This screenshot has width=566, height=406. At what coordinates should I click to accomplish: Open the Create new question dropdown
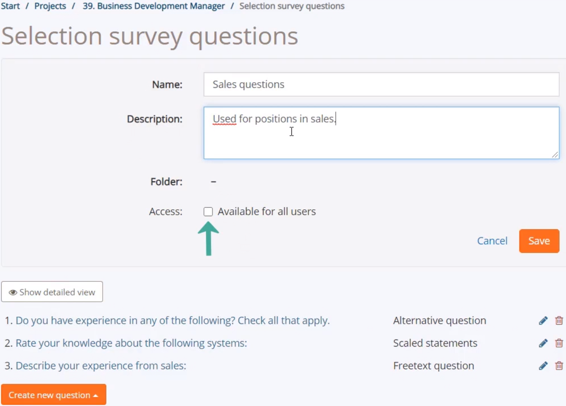(x=53, y=395)
